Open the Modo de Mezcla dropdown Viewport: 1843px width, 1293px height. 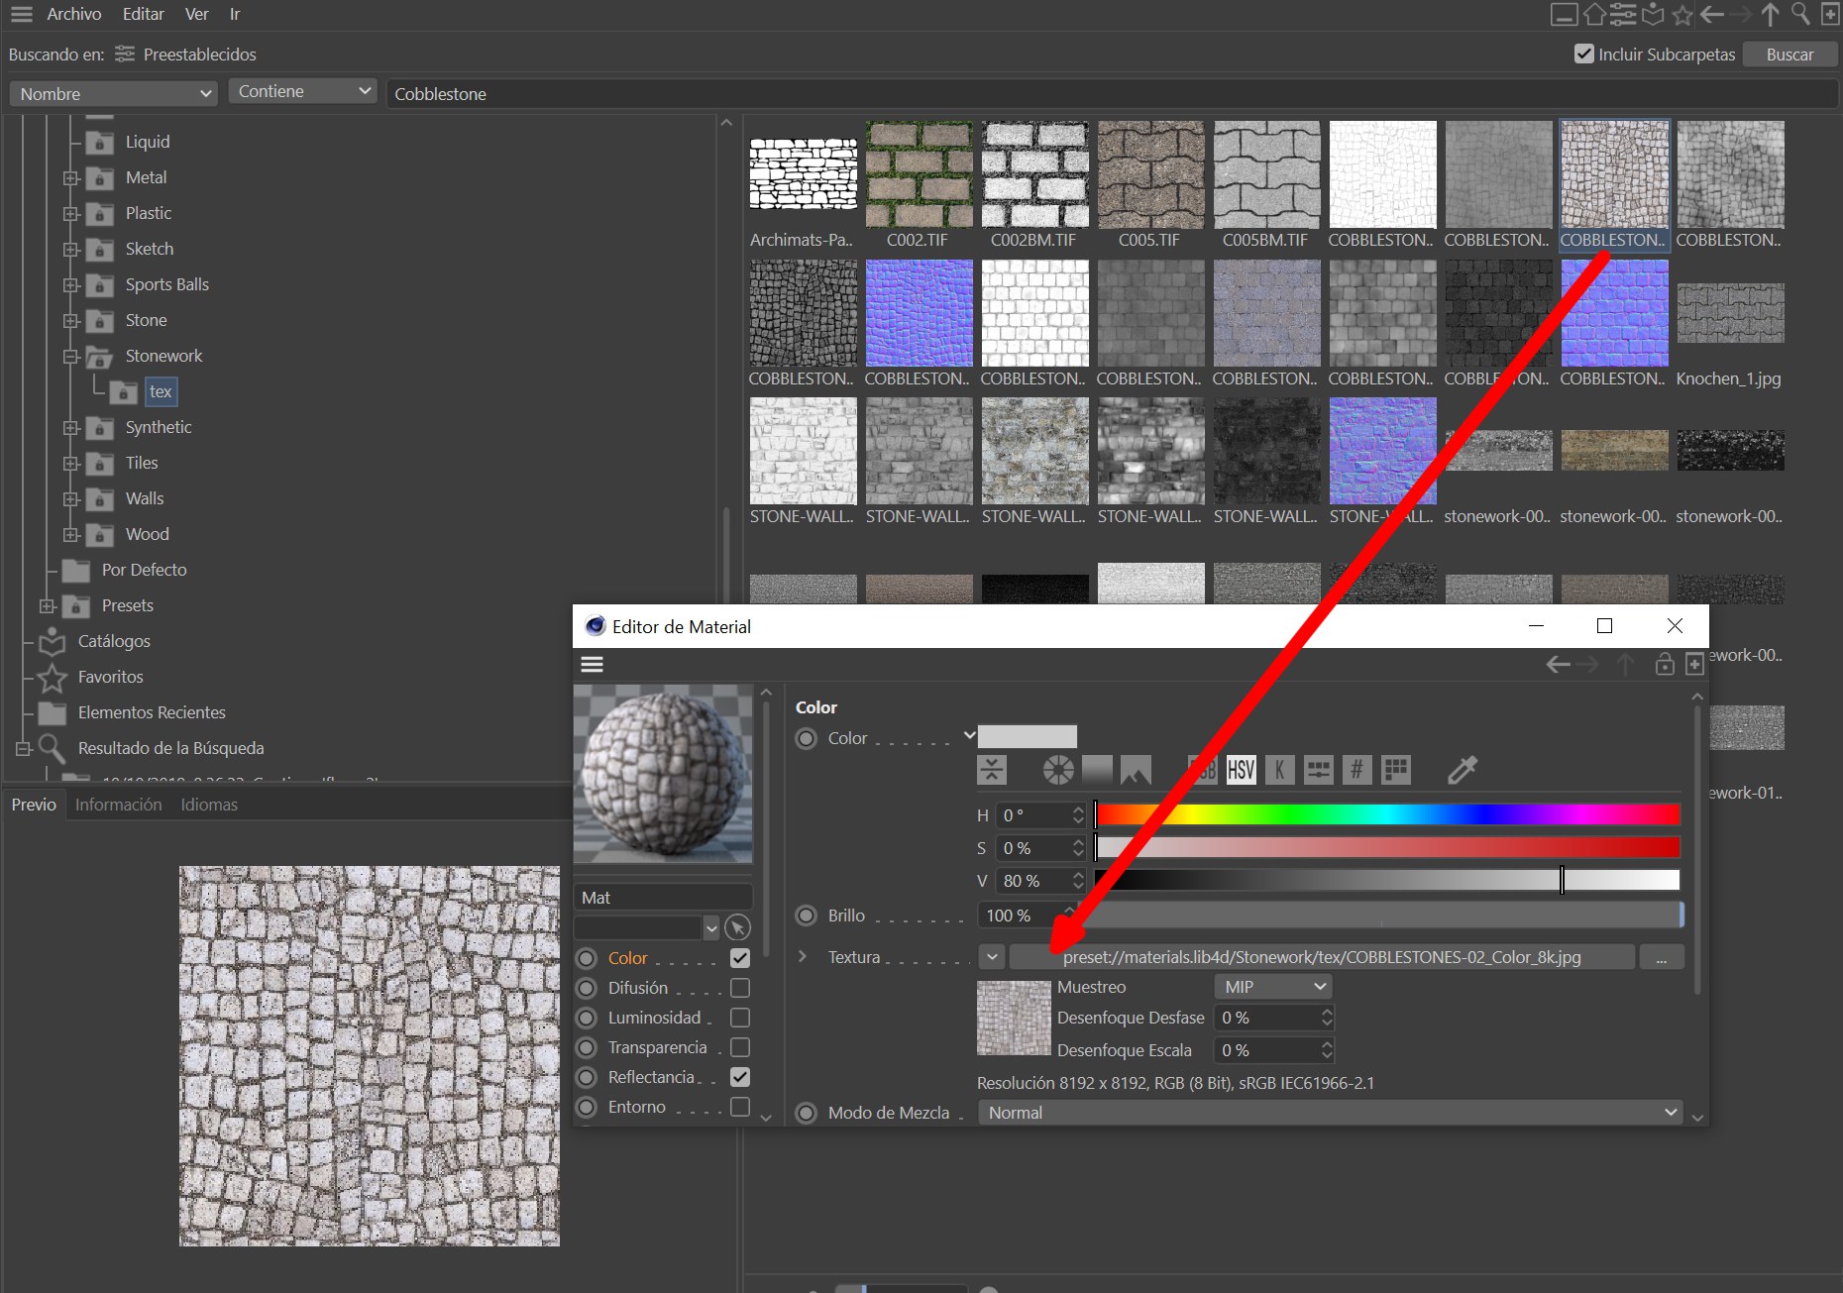[1329, 1113]
